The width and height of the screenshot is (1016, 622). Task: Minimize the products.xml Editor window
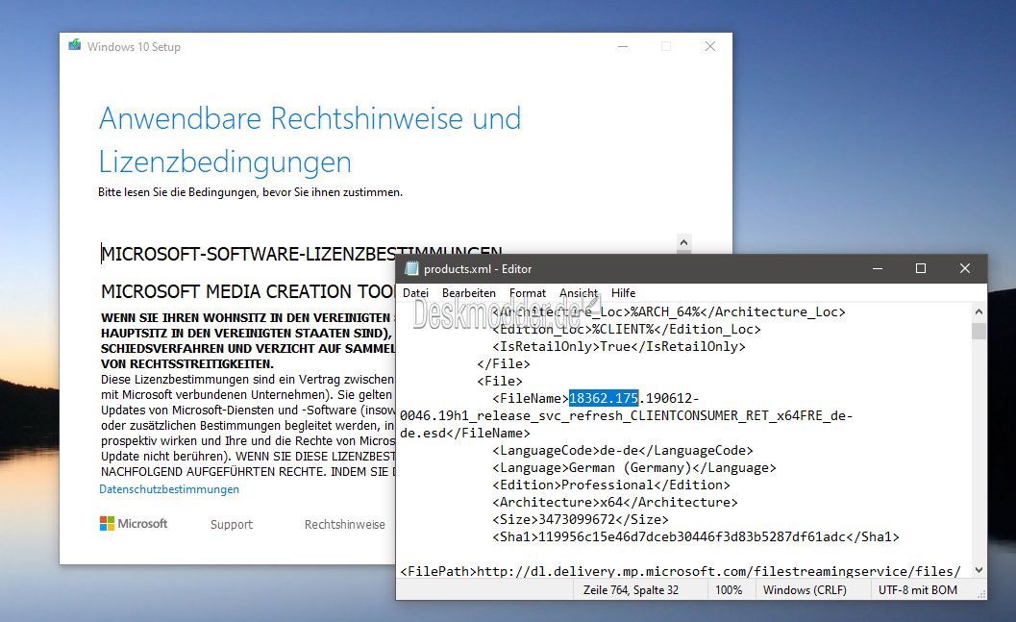878,268
